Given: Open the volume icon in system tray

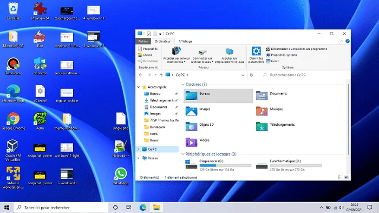Looking at the screenshot, I should tap(341, 208).
